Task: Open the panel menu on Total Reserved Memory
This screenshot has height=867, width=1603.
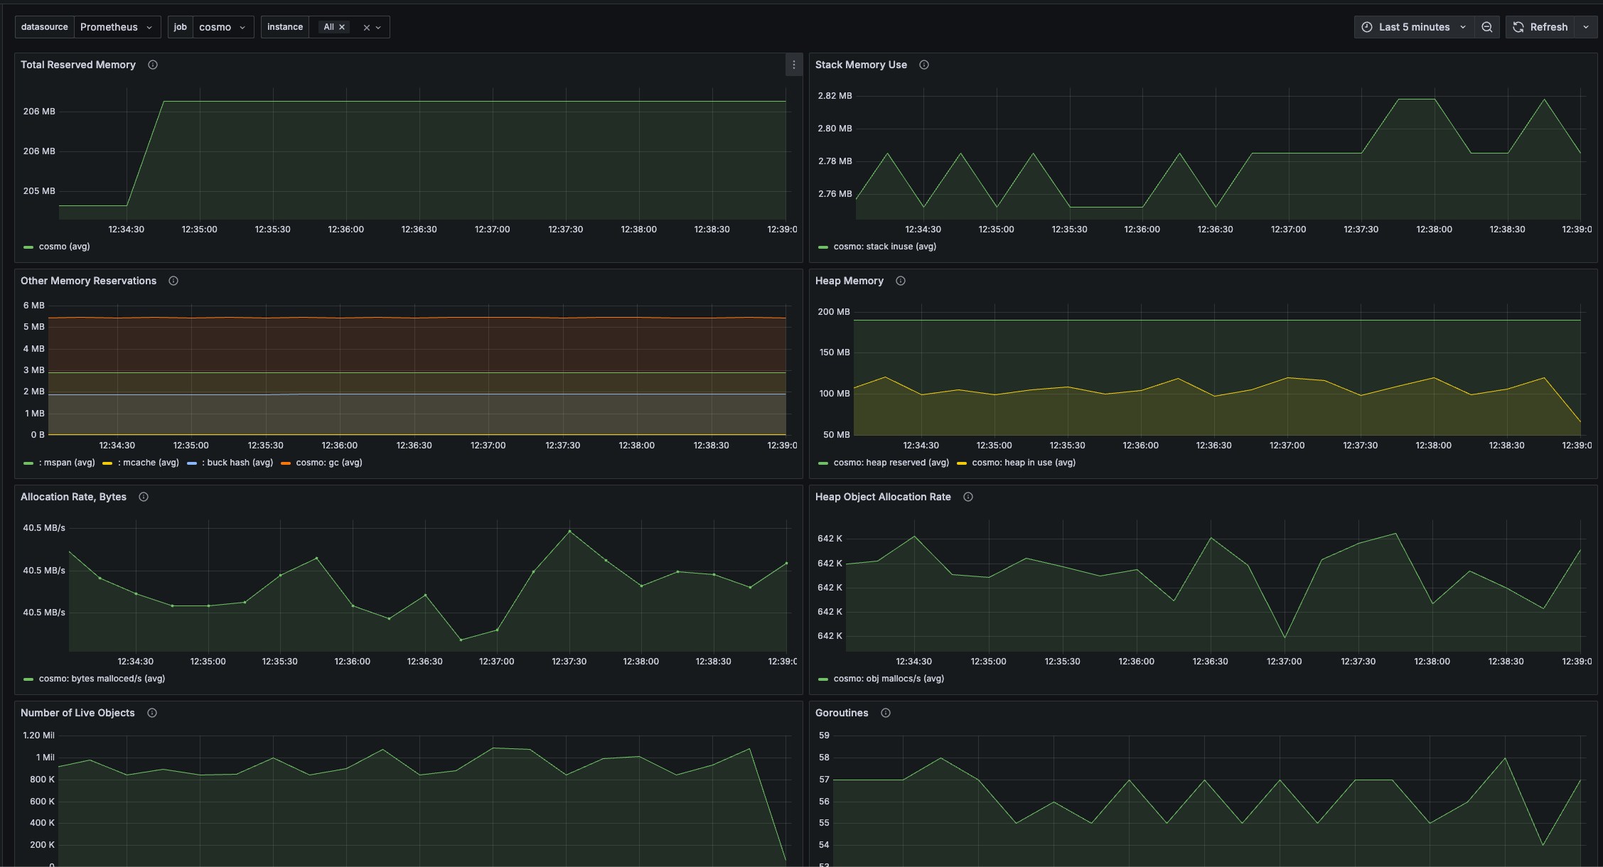Action: [x=794, y=65]
